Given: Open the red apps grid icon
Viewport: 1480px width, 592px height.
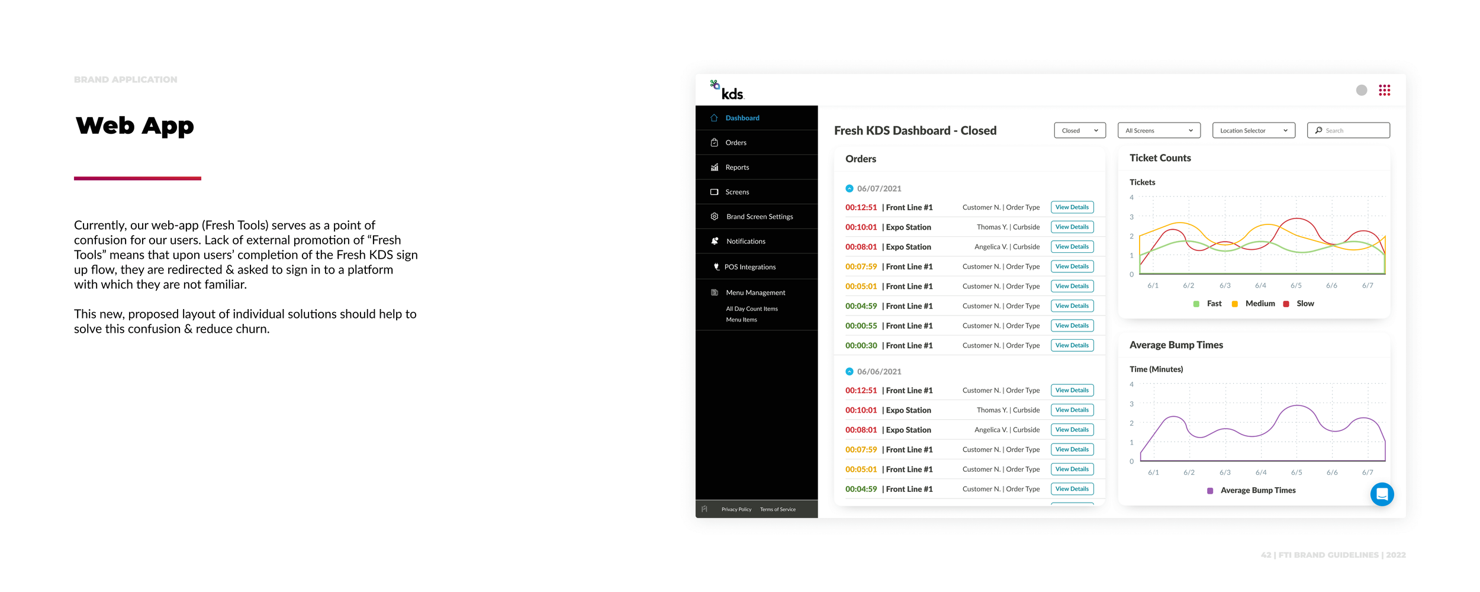Looking at the screenshot, I should coord(1384,90).
